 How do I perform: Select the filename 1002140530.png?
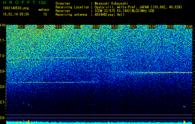(16, 8)
